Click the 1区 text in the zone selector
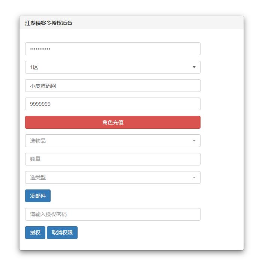Image resolution: width=262 pixels, height=272 pixels. coord(34,67)
